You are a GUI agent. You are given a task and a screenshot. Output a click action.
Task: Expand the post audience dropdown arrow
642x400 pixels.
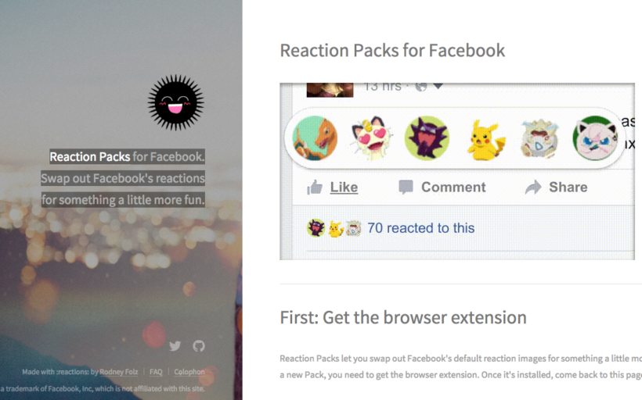438,86
